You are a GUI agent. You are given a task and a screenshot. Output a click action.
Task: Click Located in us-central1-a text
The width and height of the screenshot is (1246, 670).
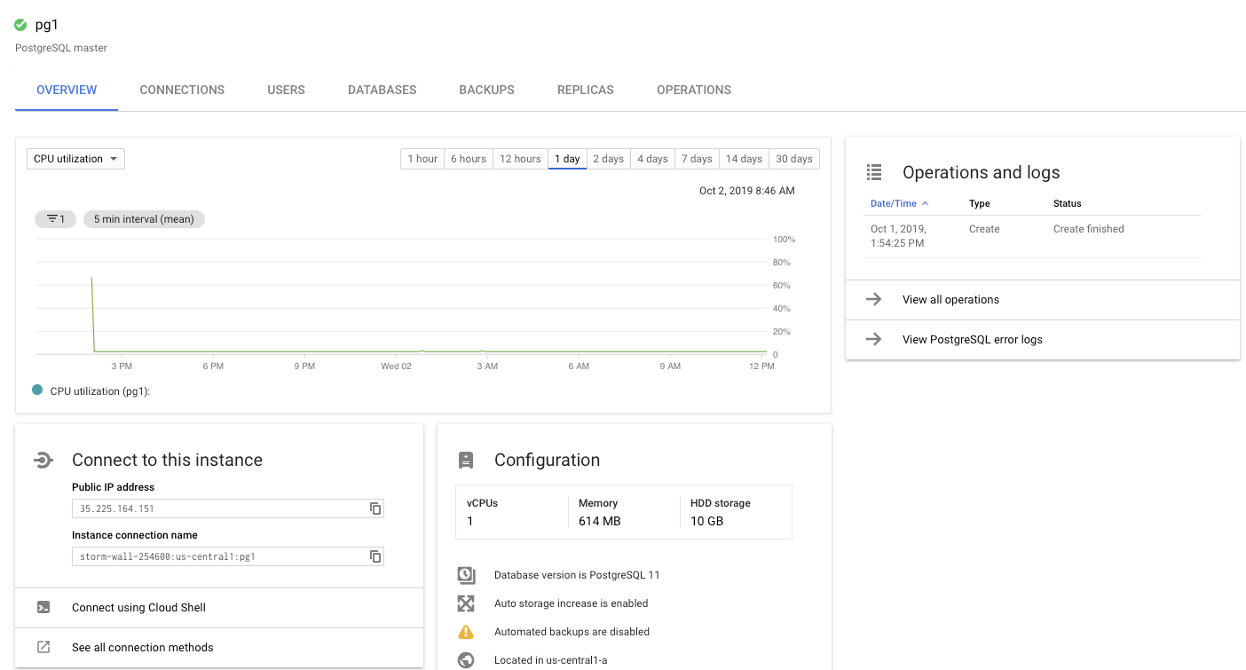(x=551, y=660)
